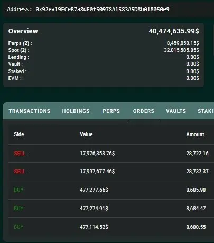This screenshot has height=243, width=214.
Task: Click the wallet address text
Action: pos(88,9)
